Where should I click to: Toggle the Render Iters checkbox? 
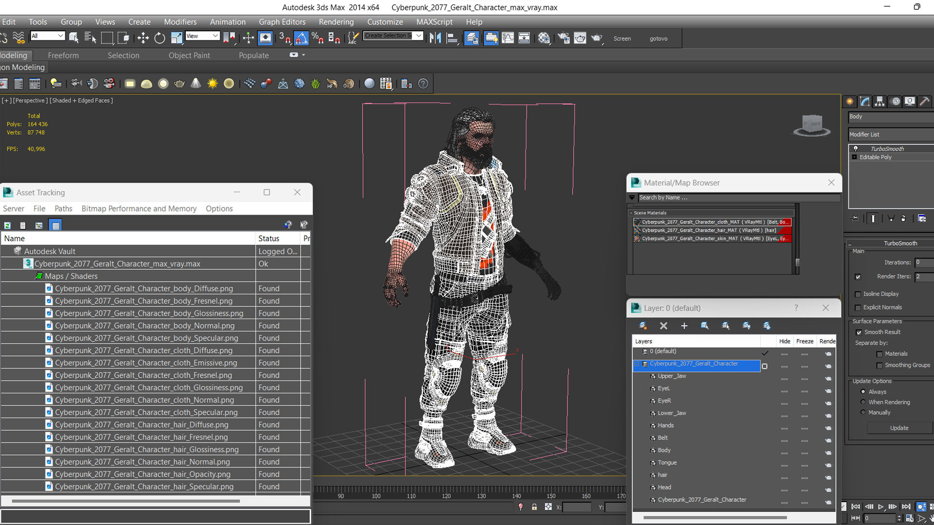[858, 277]
